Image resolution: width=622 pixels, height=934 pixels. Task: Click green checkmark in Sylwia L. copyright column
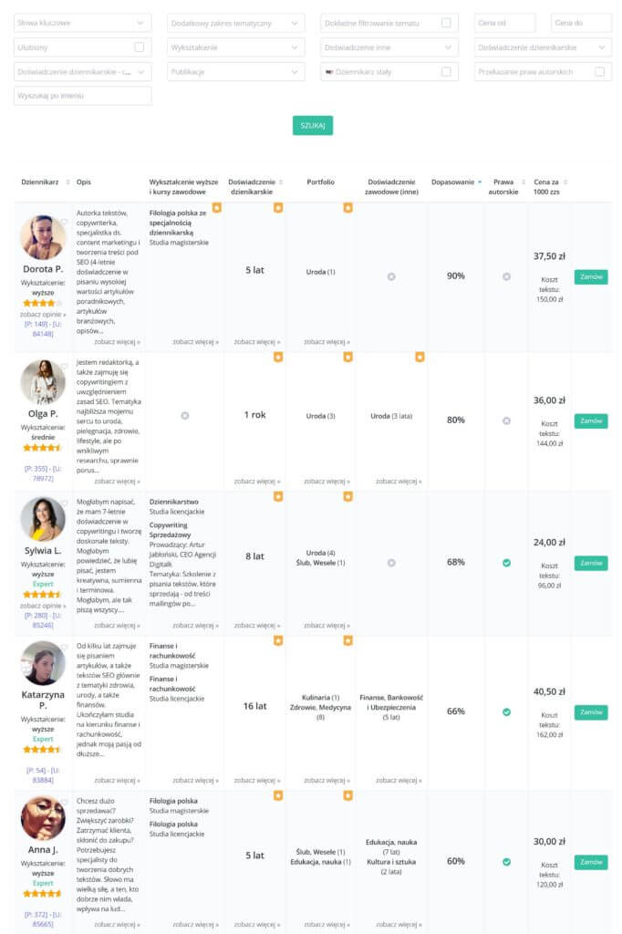pos(506,563)
